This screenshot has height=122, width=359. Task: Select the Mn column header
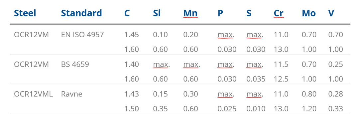coord(190,13)
